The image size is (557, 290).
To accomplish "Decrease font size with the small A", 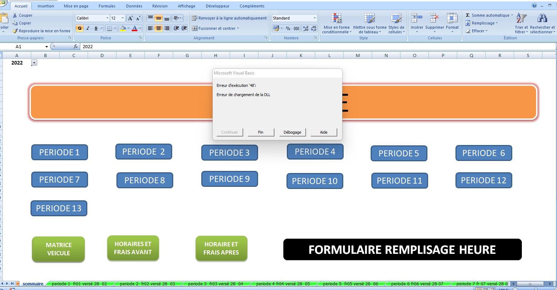I will pyautogui.click(x=138, y=18).
